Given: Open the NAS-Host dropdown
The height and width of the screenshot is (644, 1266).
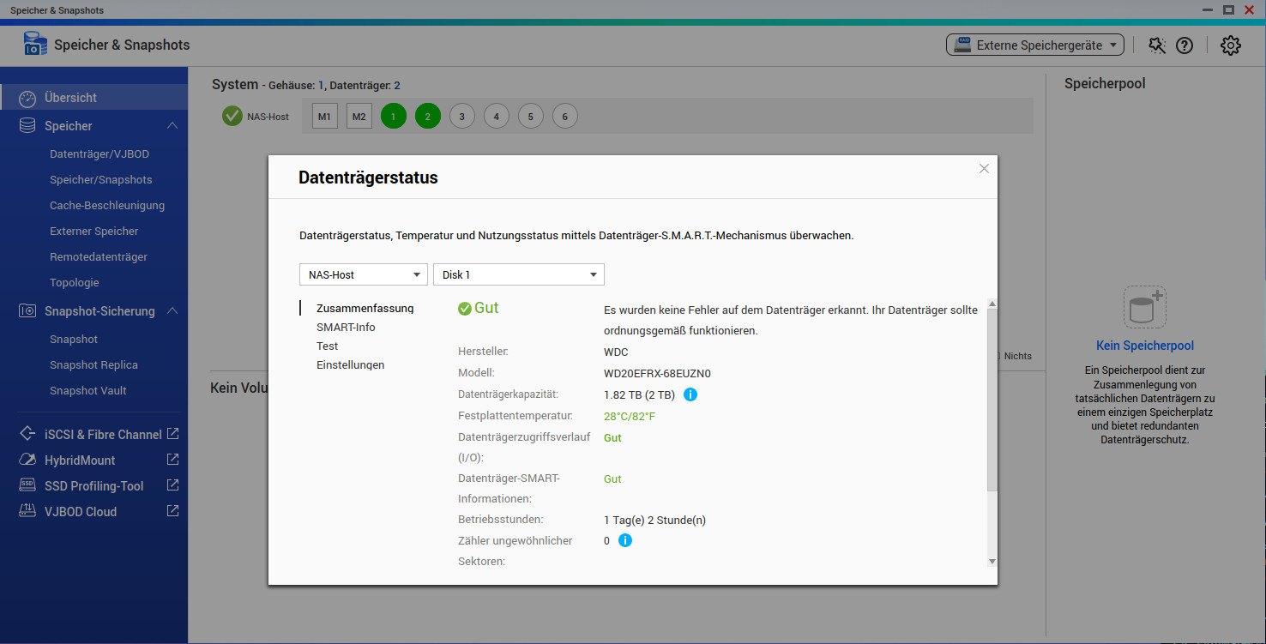Looking at the screenshot, I should click(x=363, y=274).
